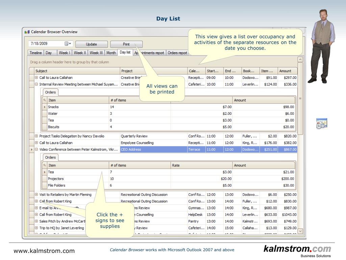Click the Start column header
Viewport: 346px width, 260px height.
[214, 71]
